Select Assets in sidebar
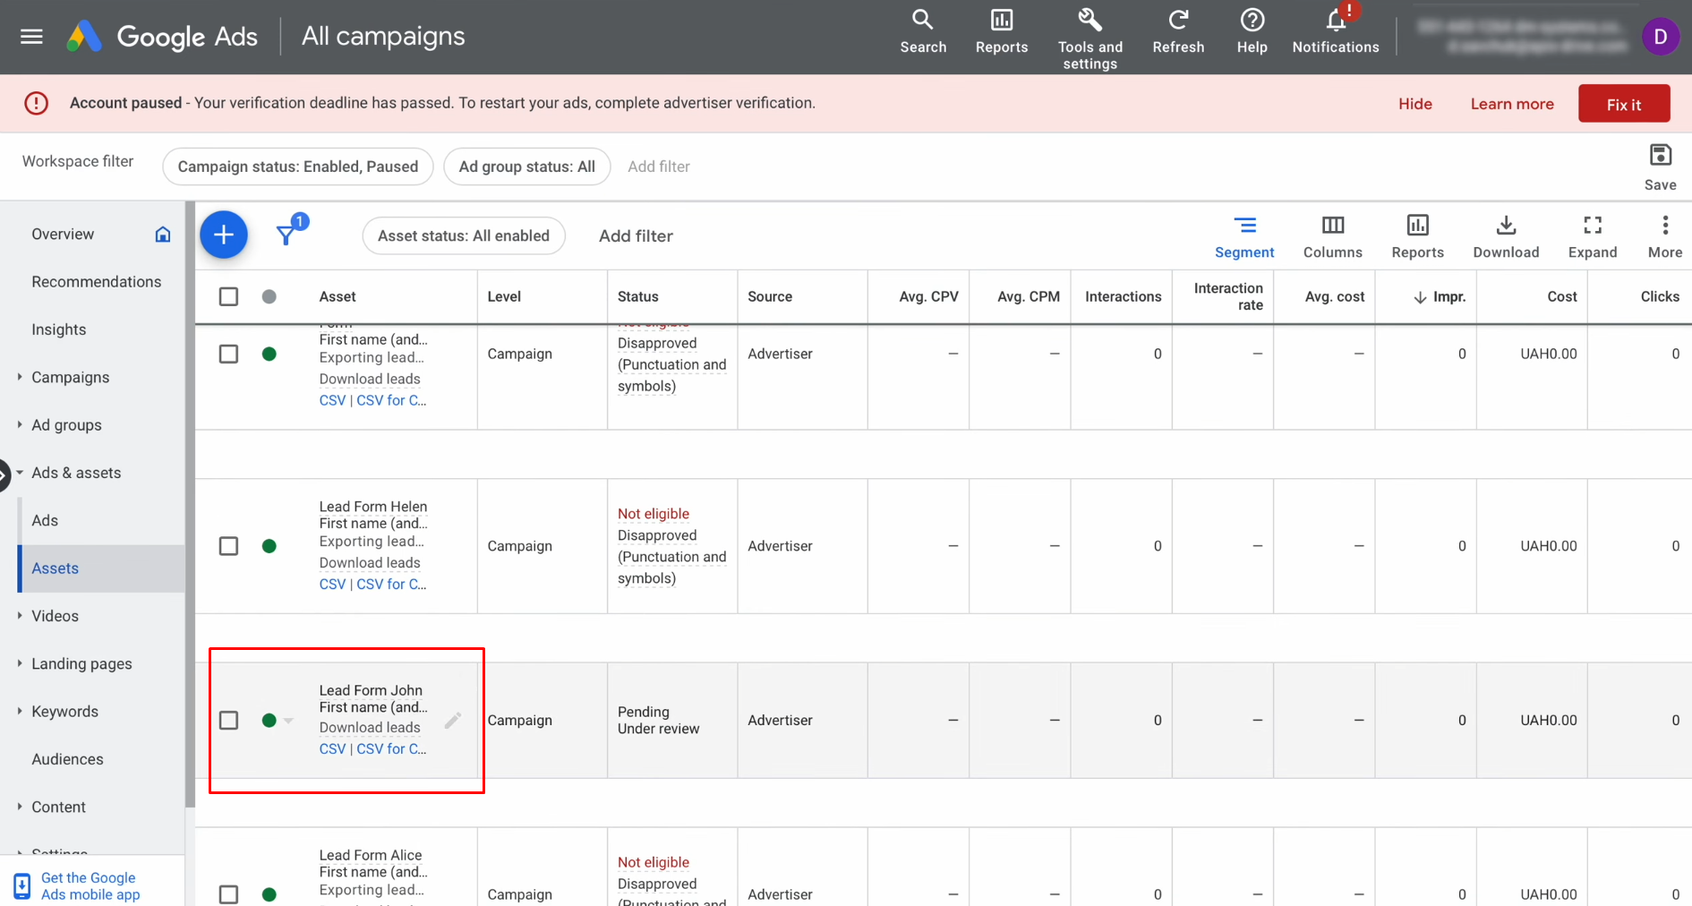 coord(56,568)
